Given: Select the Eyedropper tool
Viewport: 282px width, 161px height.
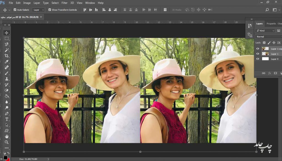Looking at the screenshot, I should (7, 62).
